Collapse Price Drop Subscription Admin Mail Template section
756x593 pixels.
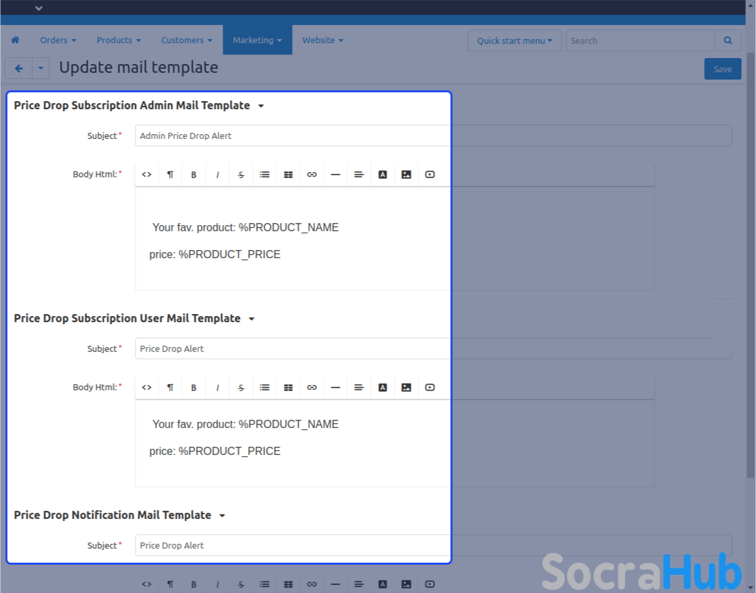(261, 106)
